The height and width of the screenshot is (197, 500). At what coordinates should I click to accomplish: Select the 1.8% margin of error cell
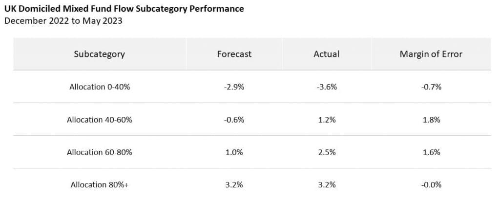431,120
